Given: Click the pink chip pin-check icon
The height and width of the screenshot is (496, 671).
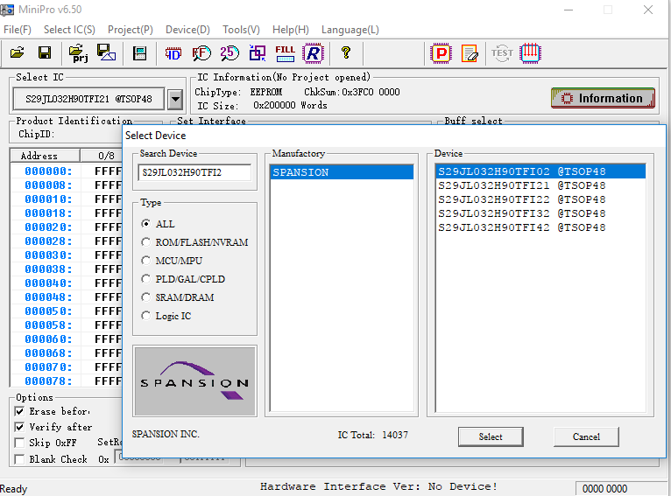Looking at the screenshot, I should (530, 53).
